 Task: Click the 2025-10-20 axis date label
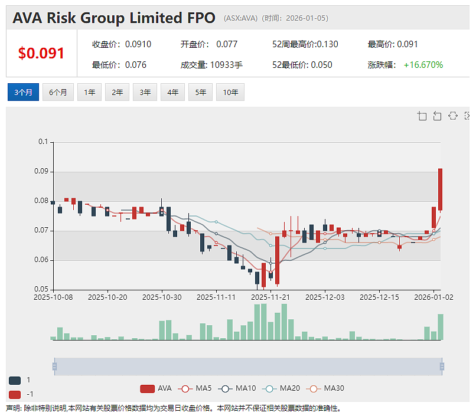tap(107, 297)
